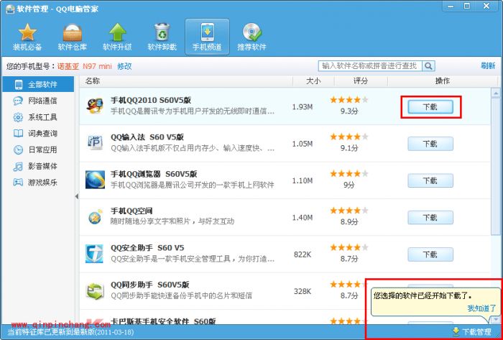Click the 手机QQ浏览器 app icon
The image size is (503, 340).
[x=96, y=180]
